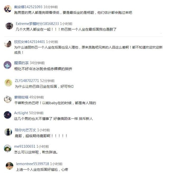169x176 pixels.
Task: Open username link 戴安娜142521093
Action: 28,7
